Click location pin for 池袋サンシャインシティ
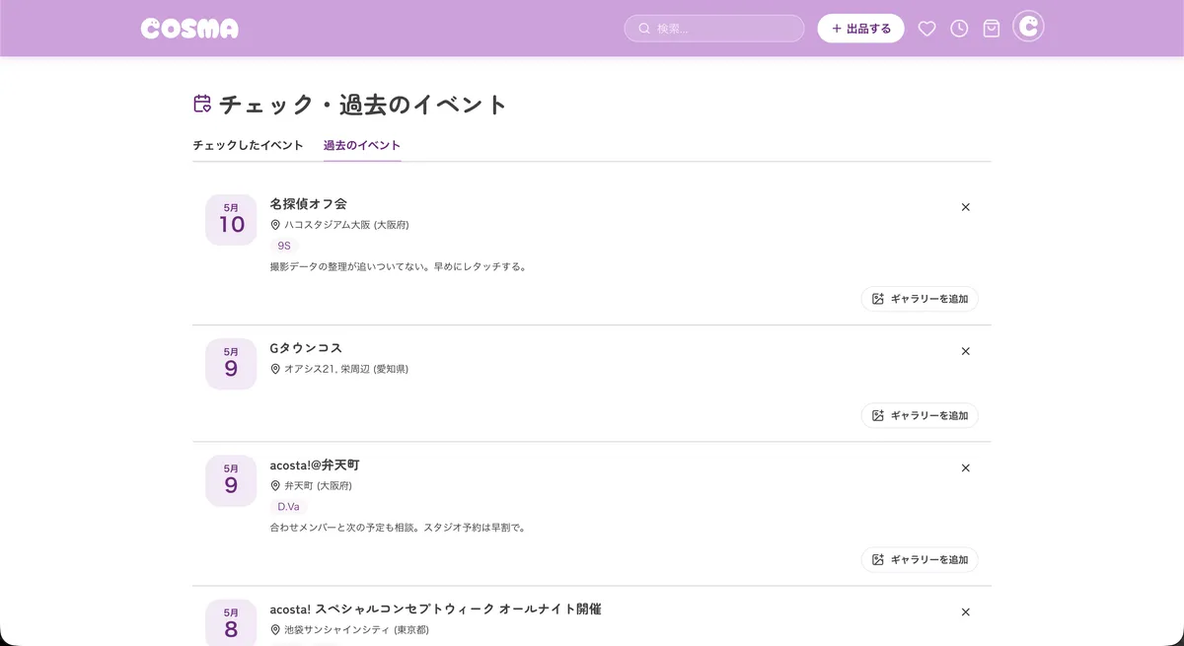 point(275,629)
